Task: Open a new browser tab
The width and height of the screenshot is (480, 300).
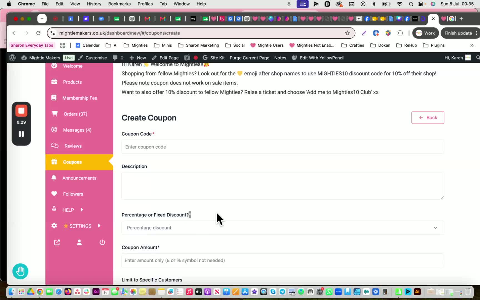Action: (x=461, y=19)
